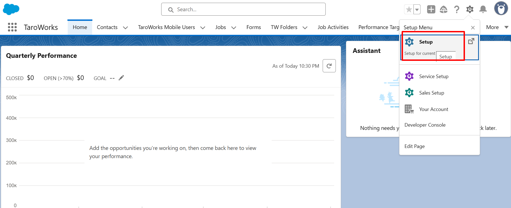This screenshot has width=511, height=208.
Task: Open the favorites list dropdown arrow
Action: coord(417,10)
